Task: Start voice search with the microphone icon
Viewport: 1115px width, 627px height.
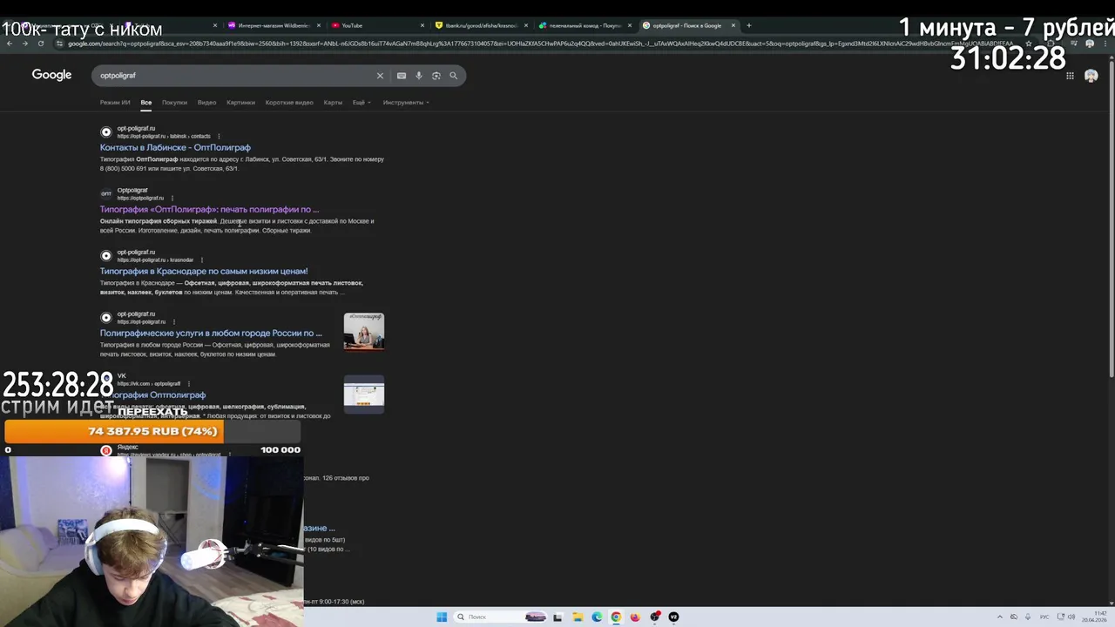Action: click(x=419, y=76)
